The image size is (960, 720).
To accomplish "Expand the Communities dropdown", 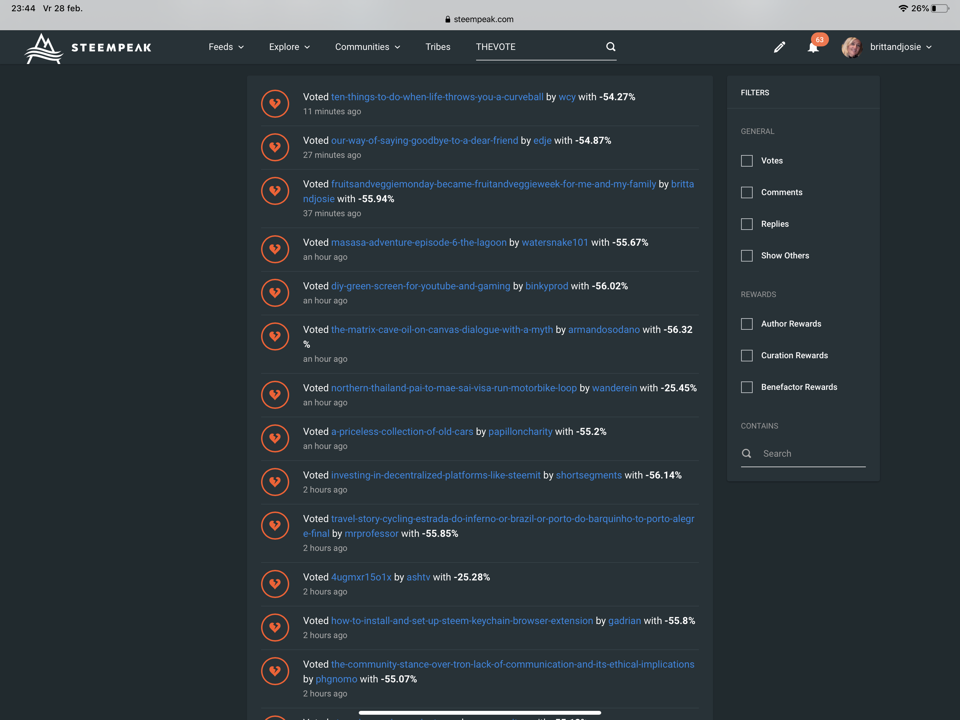I will point(367,47).
